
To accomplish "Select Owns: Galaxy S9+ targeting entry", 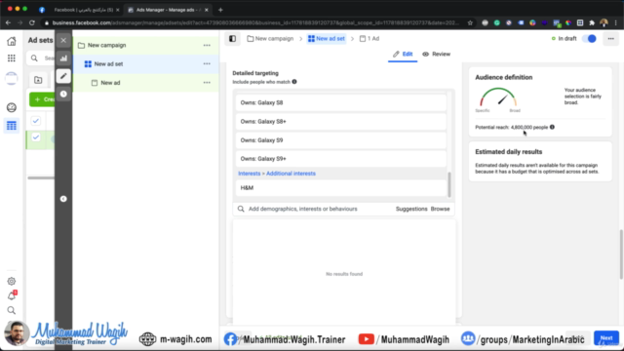I will click(341, 158).
